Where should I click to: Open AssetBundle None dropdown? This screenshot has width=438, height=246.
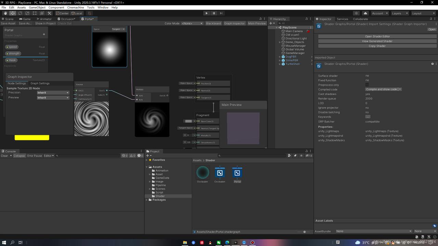374,231
